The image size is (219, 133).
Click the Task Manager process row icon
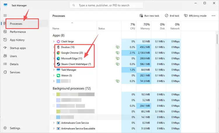(58, 70)
